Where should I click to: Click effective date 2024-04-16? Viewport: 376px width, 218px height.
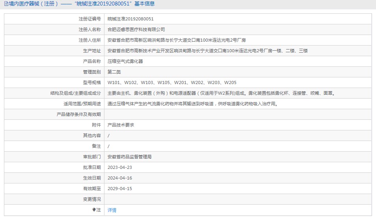(x=120, y=178)
